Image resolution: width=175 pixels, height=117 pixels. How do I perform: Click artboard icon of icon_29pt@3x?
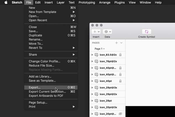[x=97, y=87]
